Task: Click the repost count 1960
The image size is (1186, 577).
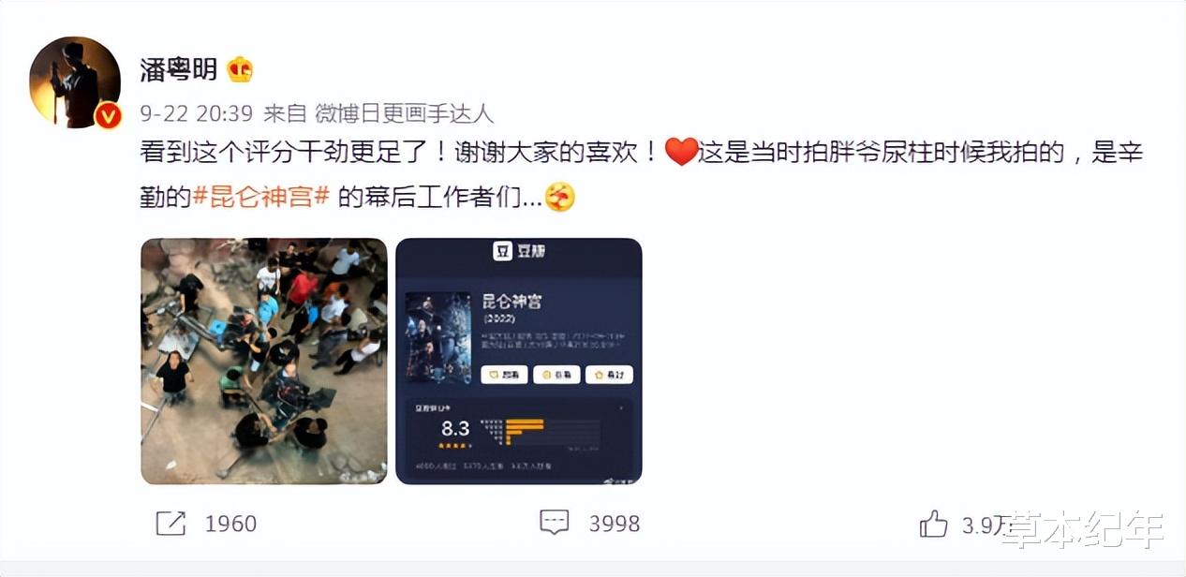Action: click(230, 524)
